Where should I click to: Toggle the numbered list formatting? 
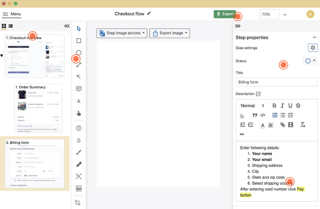coord(275,115)
